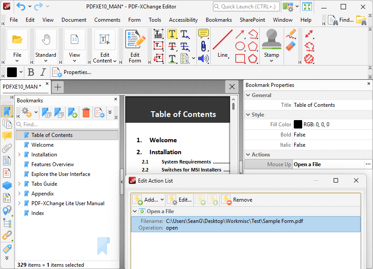The image size is (373, 269).
Task: Delete the selected bookmark with trash icon
Action: tap(86, 113)
